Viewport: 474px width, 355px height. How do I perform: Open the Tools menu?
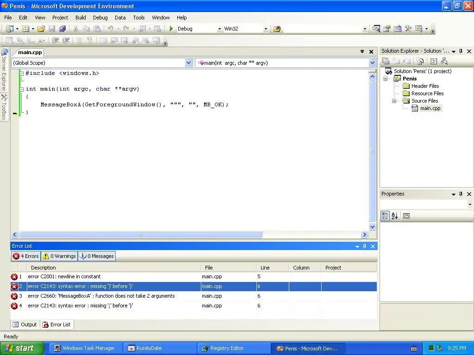coord(139,18)
